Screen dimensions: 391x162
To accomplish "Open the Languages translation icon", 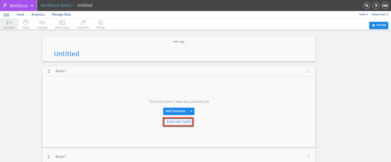I will pyautogui.click(x=42, y=24).
